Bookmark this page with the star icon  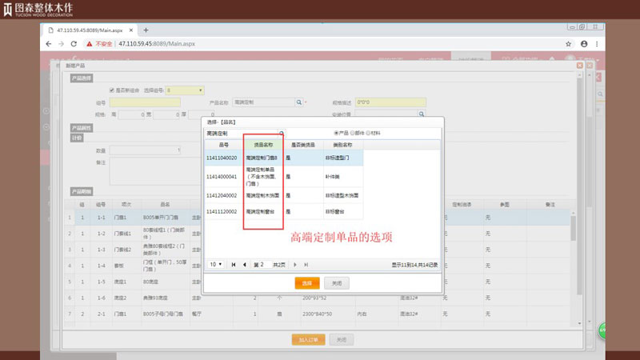[x=569, y=43]
